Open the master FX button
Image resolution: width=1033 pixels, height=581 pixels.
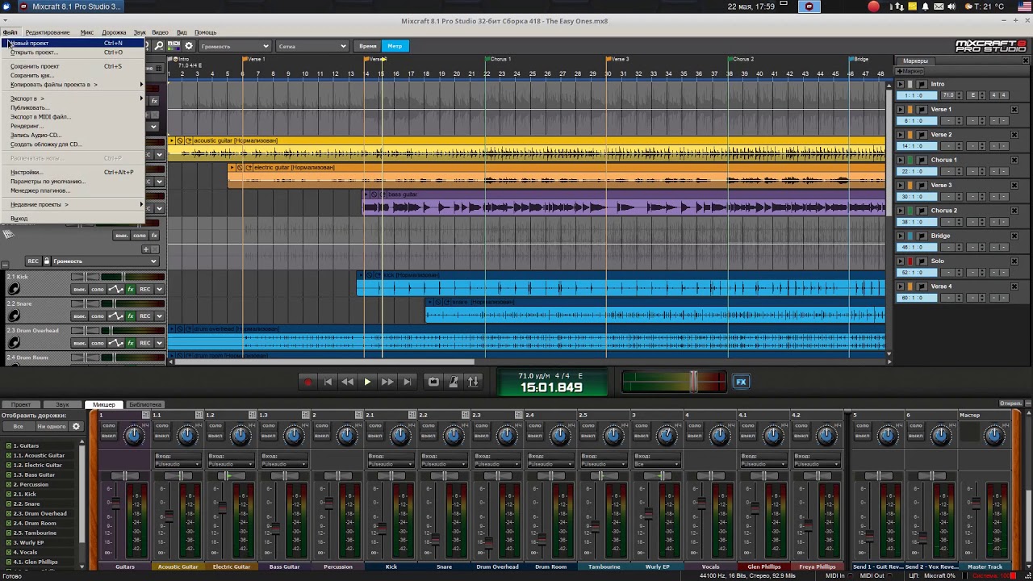741,382
